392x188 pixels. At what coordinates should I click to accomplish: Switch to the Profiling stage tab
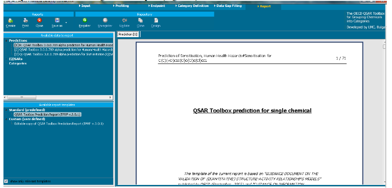[x=121, y=6]
